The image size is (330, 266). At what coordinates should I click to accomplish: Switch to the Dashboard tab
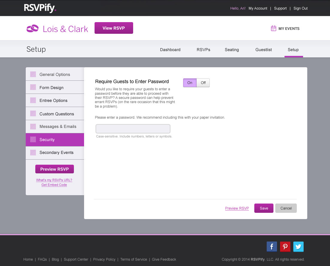pos(170,50)
